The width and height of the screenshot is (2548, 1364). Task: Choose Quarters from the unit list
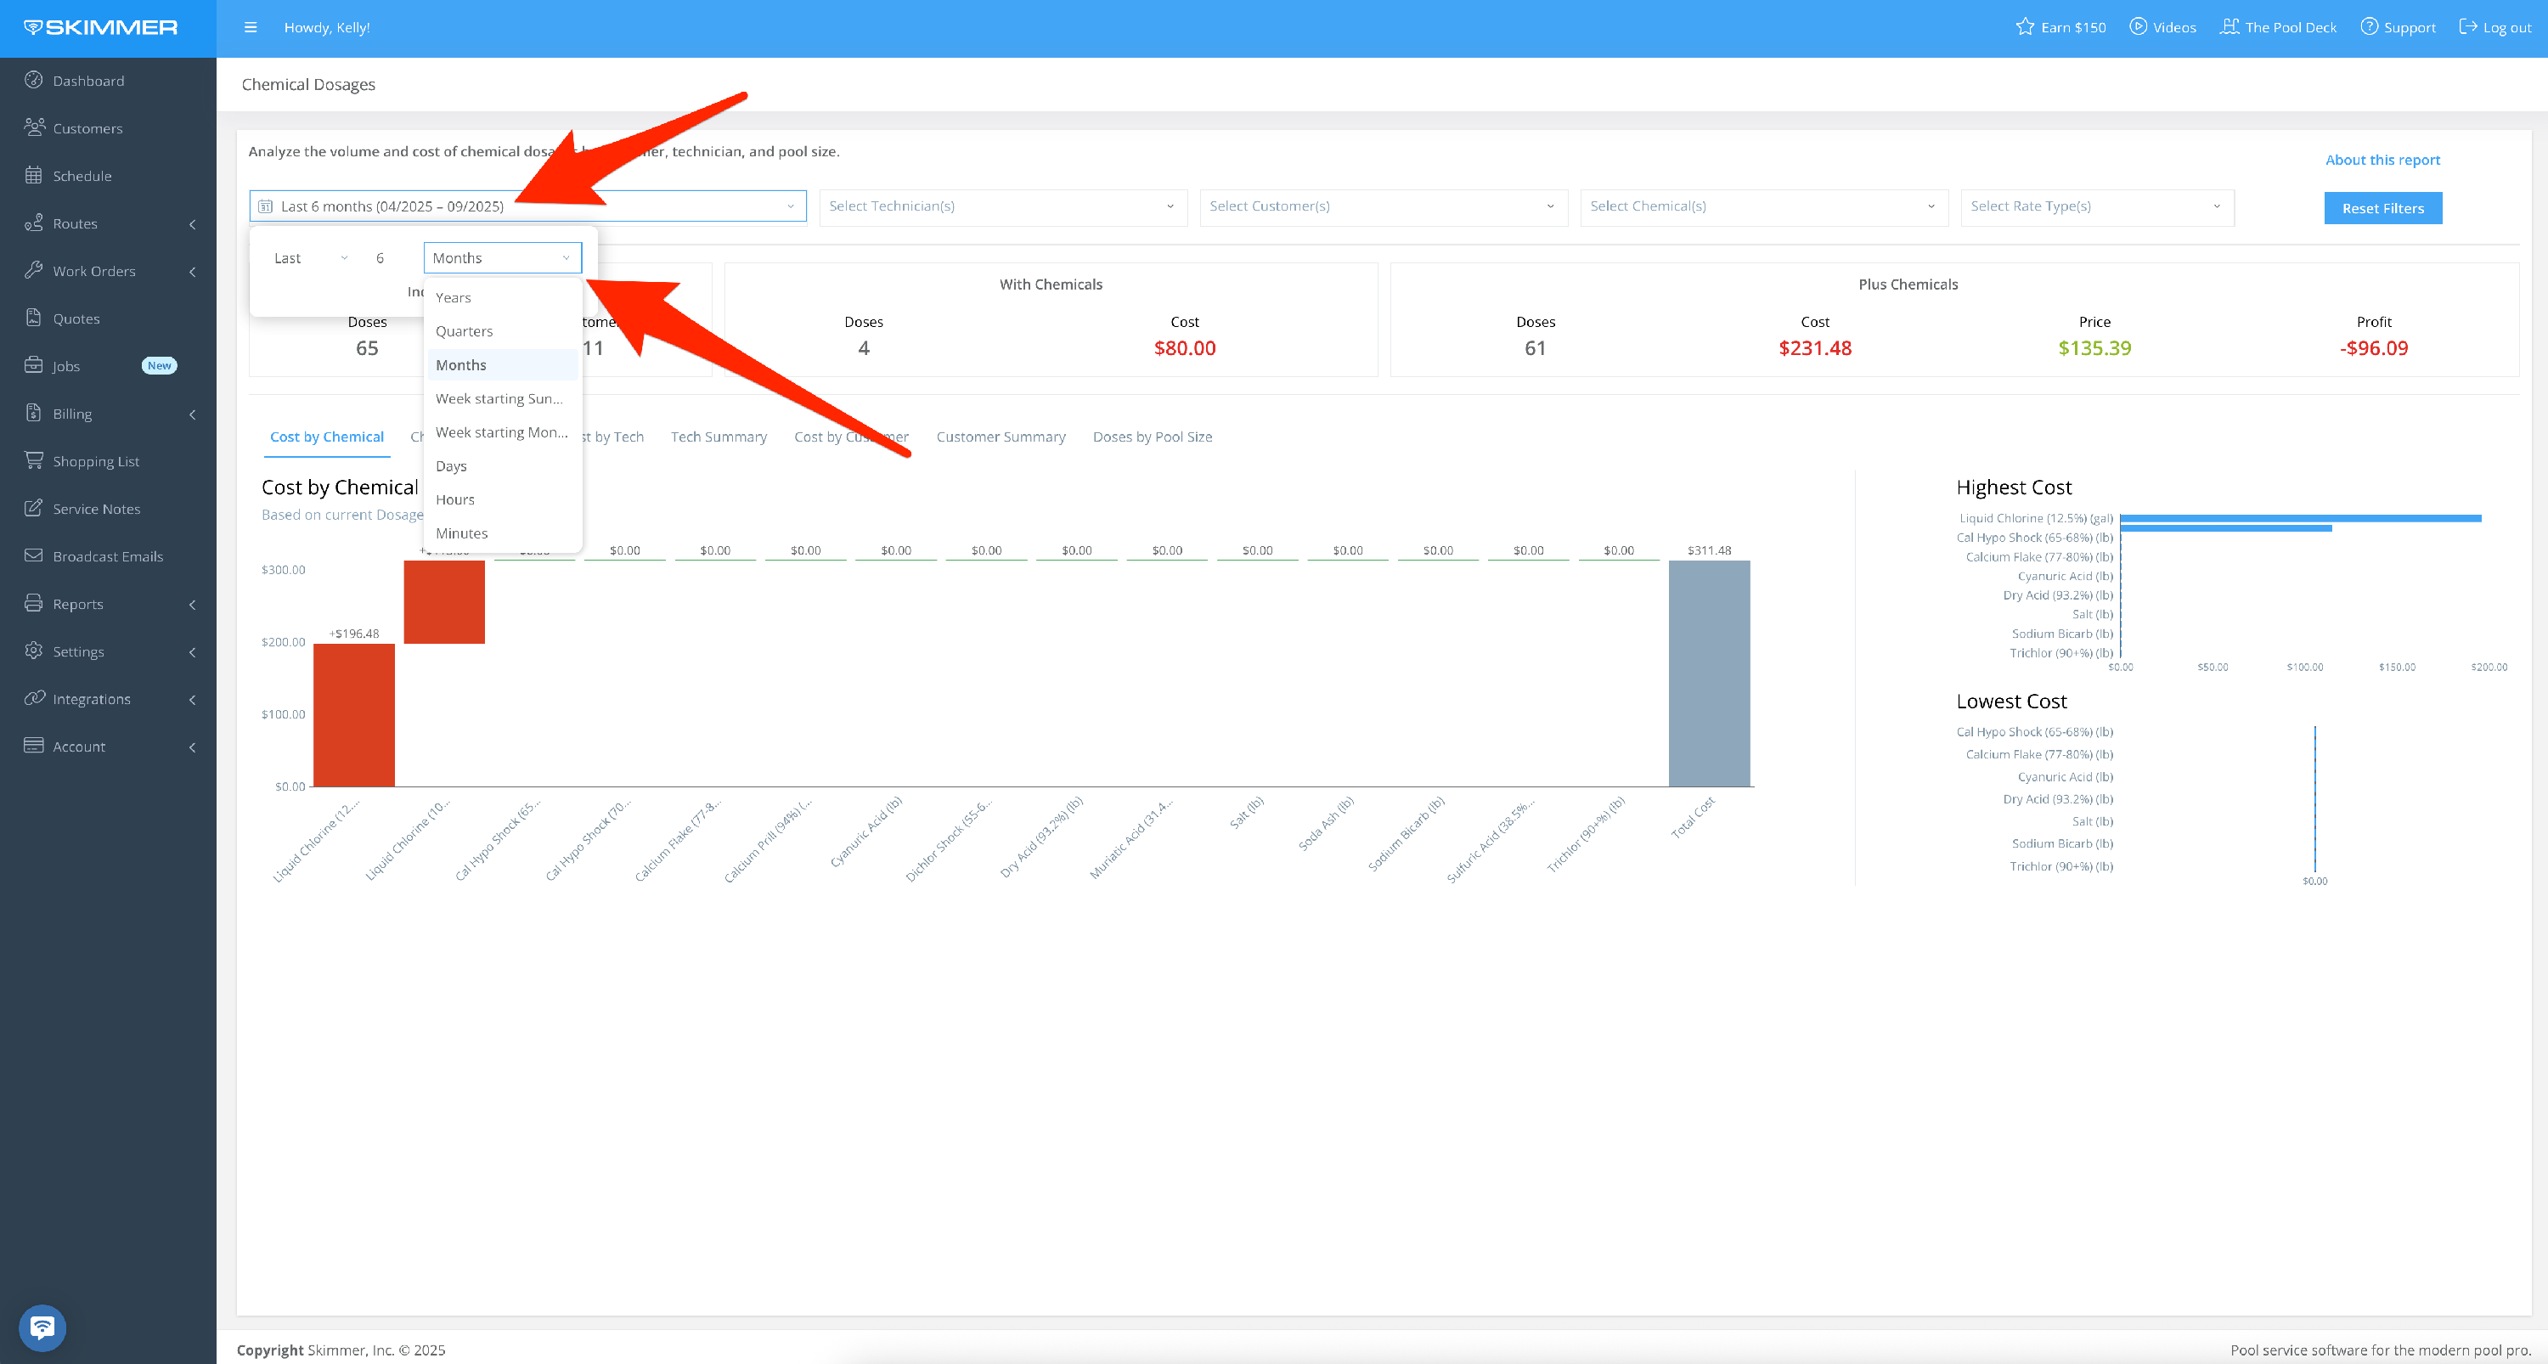[x=464, y=331]
